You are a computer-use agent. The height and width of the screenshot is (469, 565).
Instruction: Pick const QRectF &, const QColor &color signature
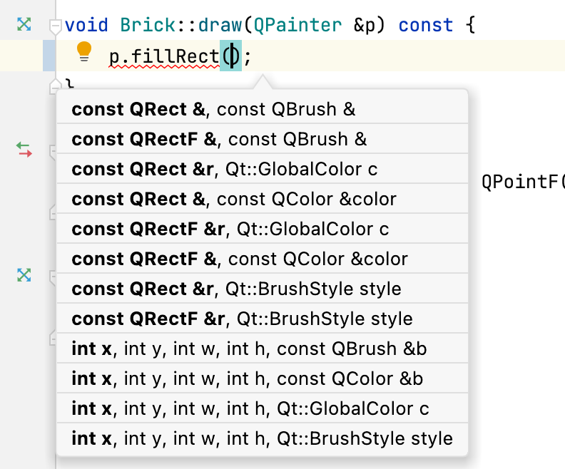263,259
